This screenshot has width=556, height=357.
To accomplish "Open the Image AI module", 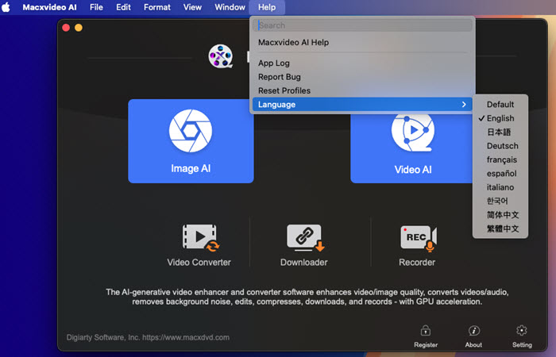I will (191, 141).
